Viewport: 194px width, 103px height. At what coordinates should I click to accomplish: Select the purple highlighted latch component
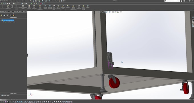pos(110,65)
